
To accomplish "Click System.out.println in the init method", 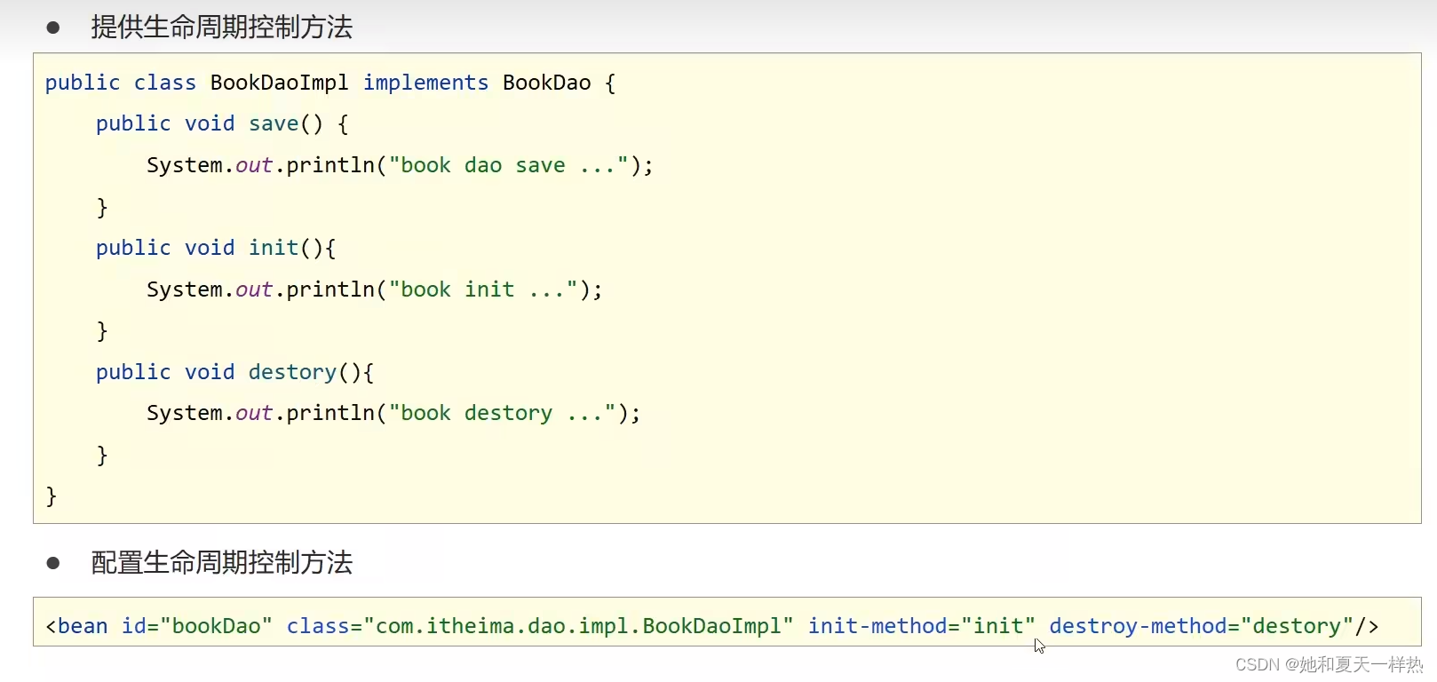I will [x=261, y=289].
